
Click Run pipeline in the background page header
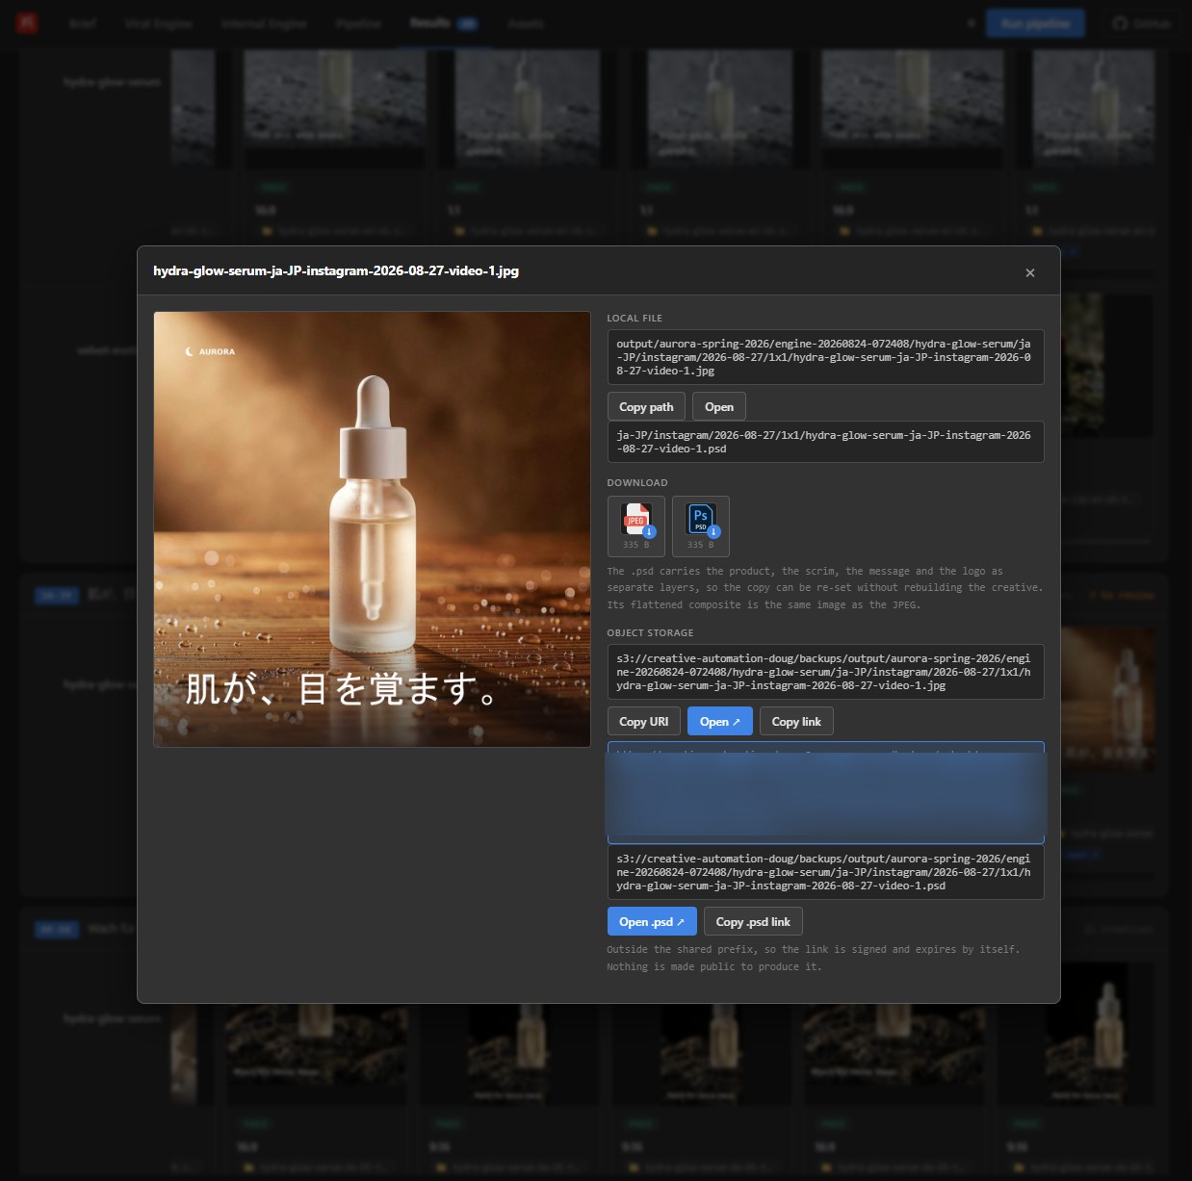click(1035, 23)
